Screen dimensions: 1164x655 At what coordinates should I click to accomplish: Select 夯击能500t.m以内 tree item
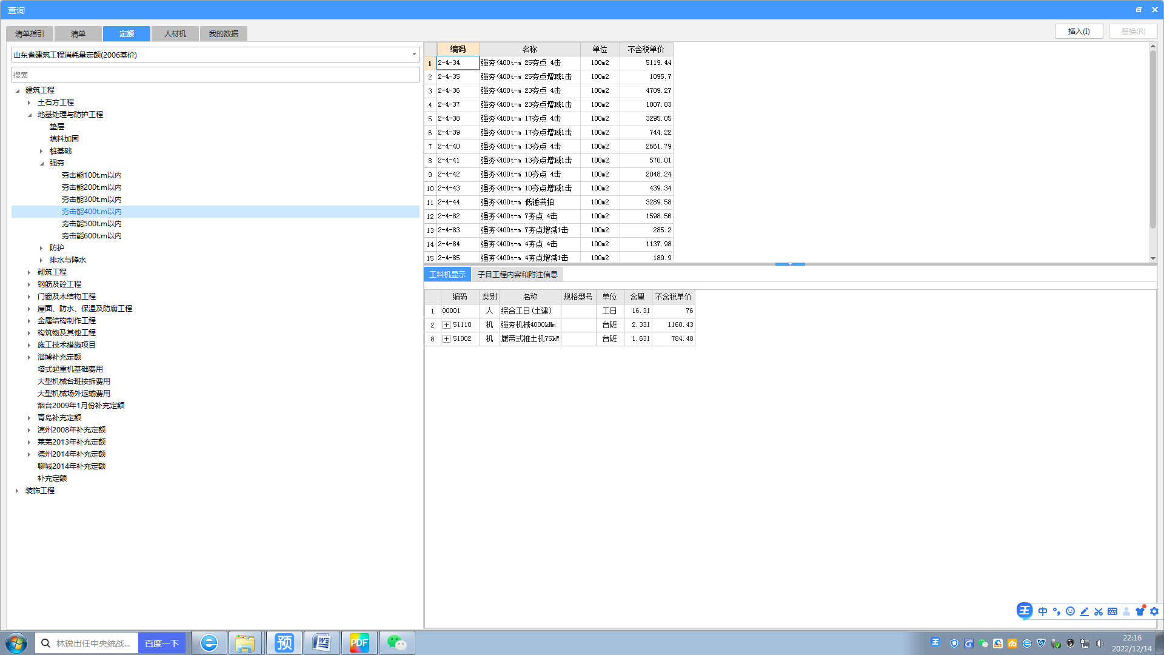pyautogui.click(x=92, y=224)
